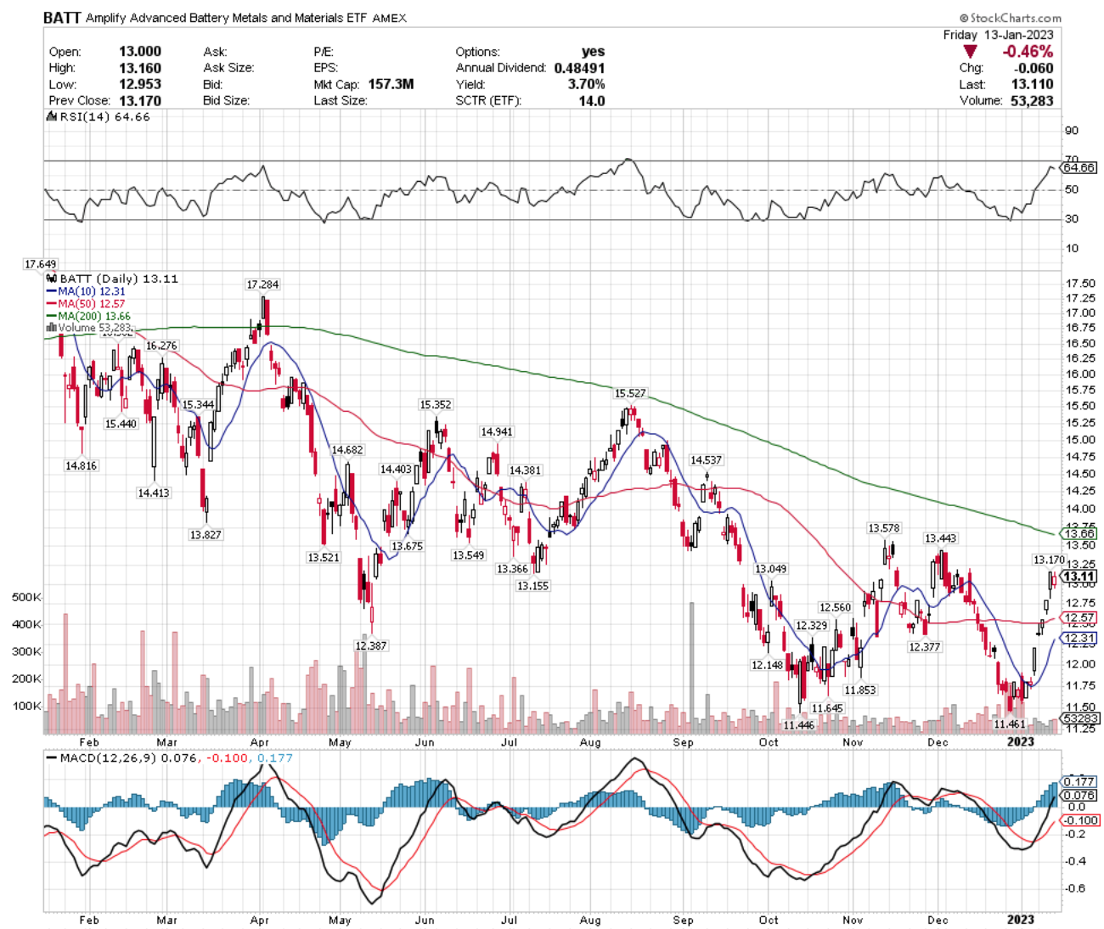Click the 13.11 current price tag on right axis
The width and height of the screenshot is (1104, 929).
click(1079, 577)
